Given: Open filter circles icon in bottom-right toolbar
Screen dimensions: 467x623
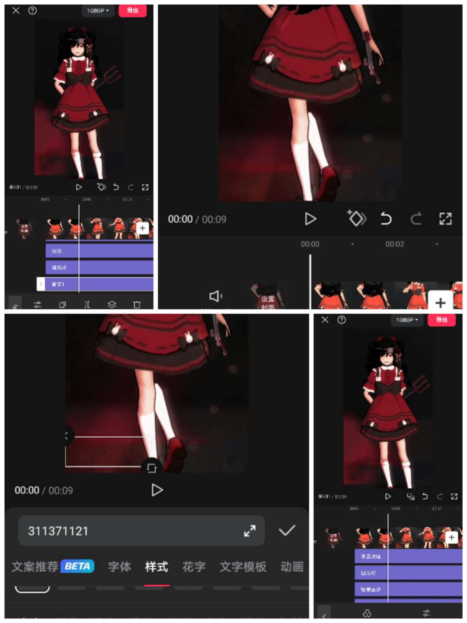Looking at the screenshot, I should (367, 613).
